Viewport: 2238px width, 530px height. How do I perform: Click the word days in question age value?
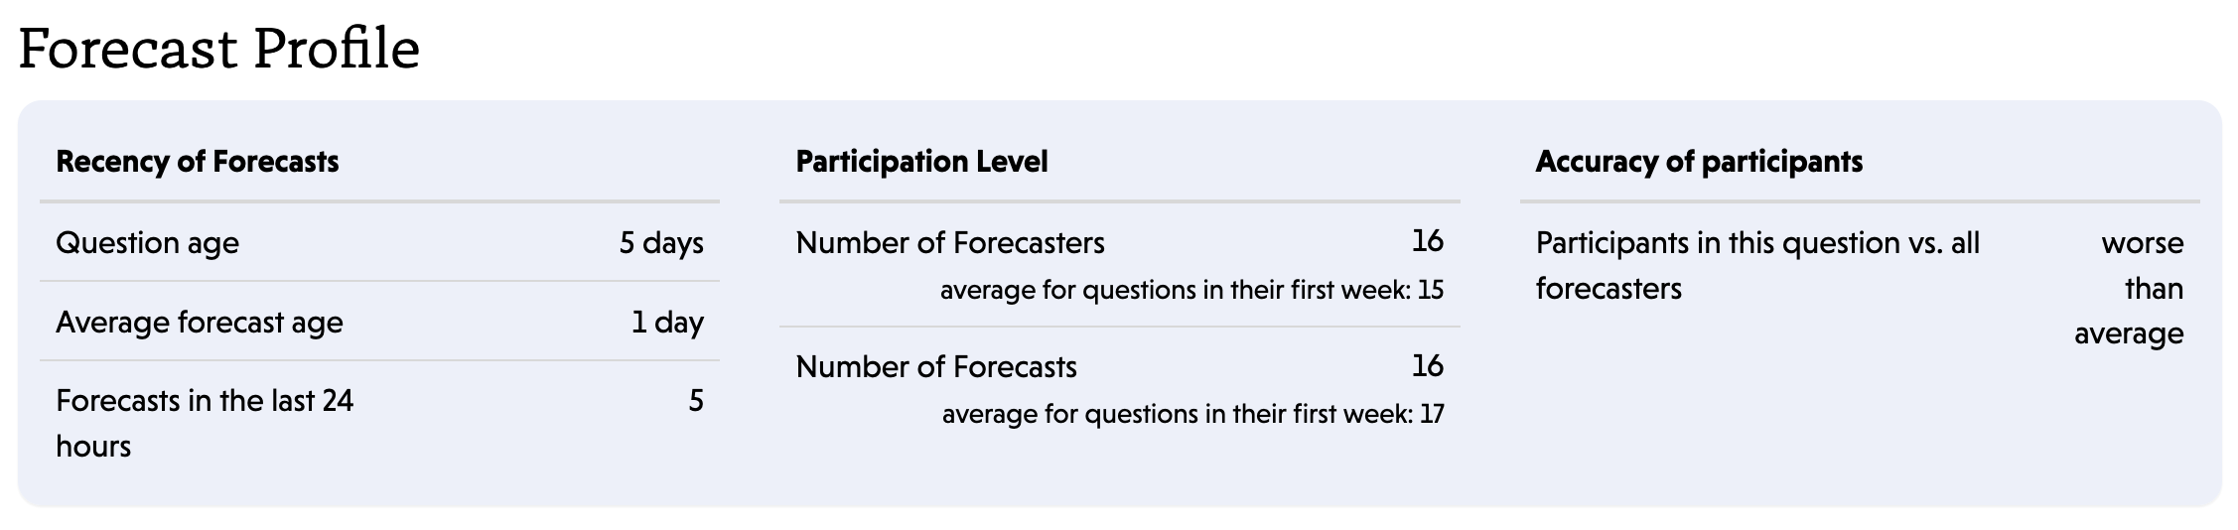(x=673, y=243)
